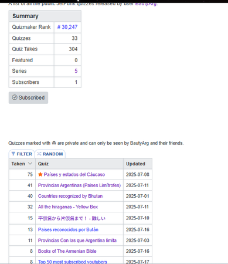Screen dimensions: 228x264
Task: Open Books of The Armenian Bible quiz
Action: click(x=67, y=251)
